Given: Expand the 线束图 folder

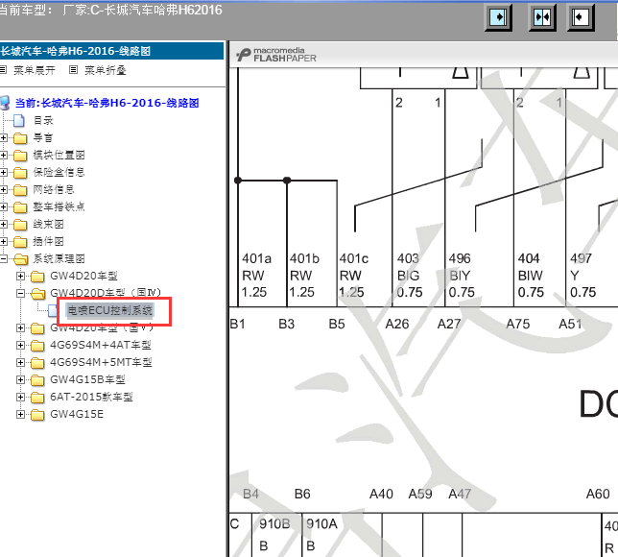Looking at the screenshot, I should (4, 225).
